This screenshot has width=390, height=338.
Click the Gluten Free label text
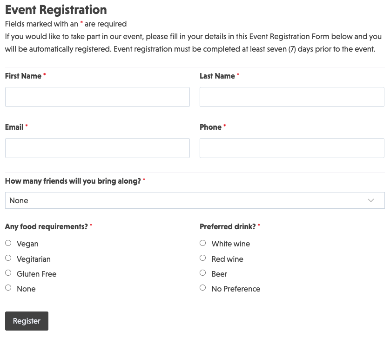[x=36, y=274]
